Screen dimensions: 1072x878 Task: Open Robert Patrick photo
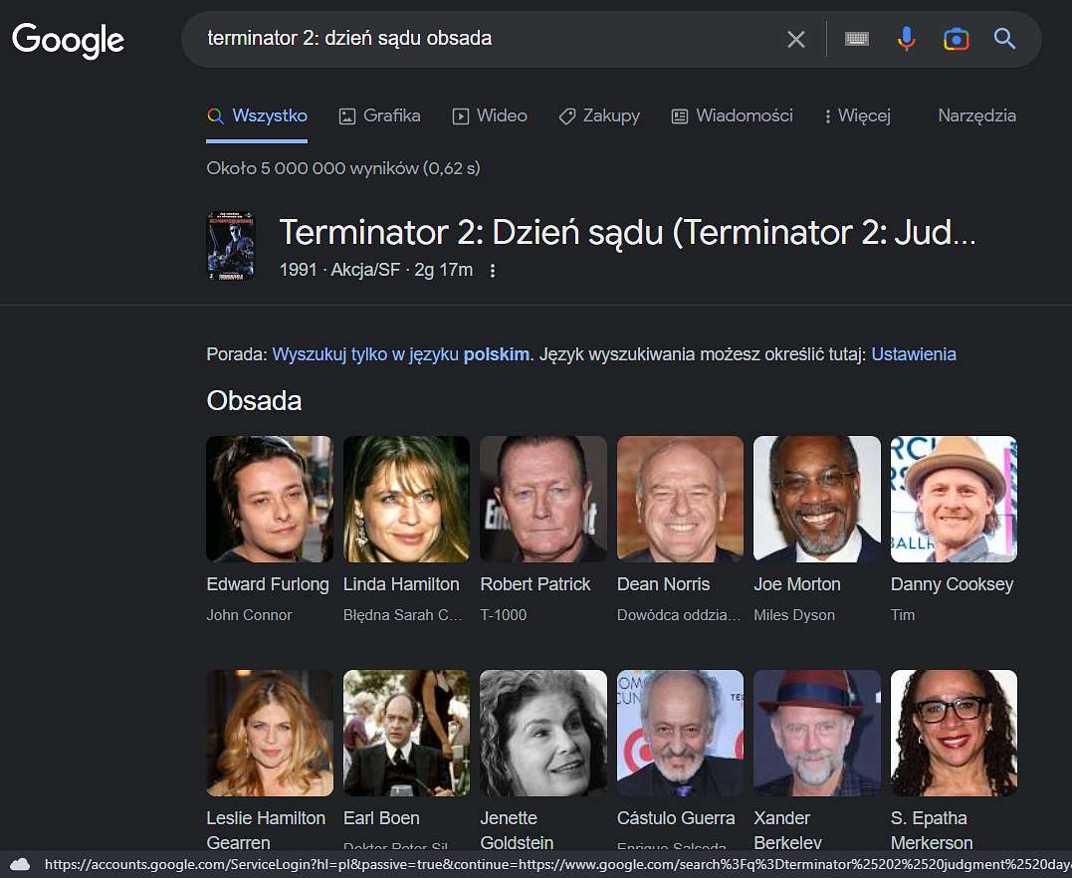(x=542, y=499)
